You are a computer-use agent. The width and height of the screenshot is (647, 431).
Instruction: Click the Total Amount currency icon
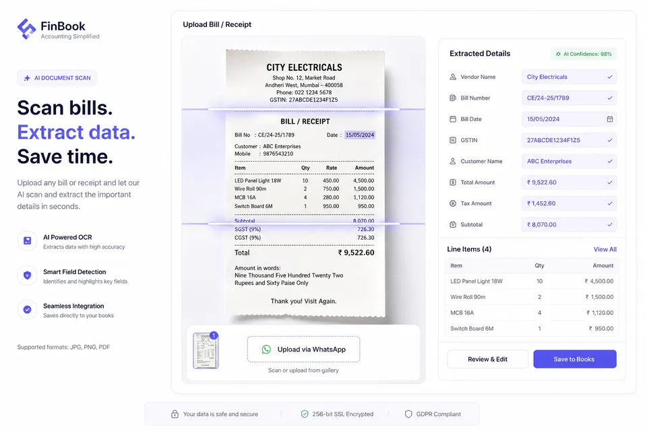[x=453, y=183]
